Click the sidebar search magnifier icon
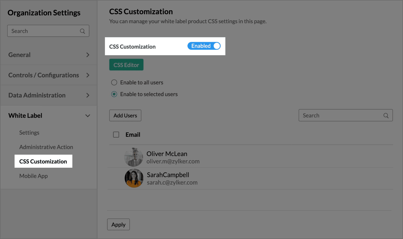This screenshot has height=239, width=403. (x=82, y=31)
